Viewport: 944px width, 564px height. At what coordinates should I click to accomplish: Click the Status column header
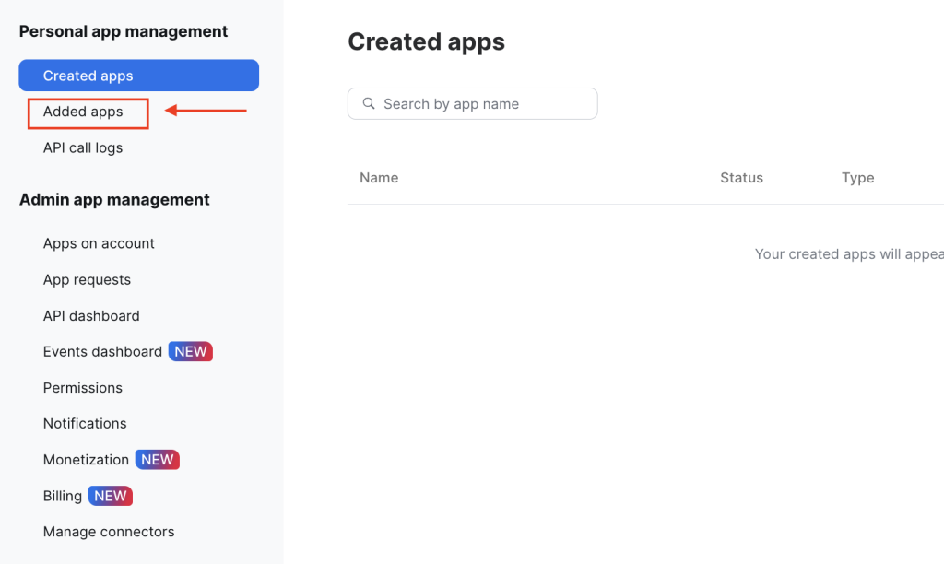coord(741,178)
